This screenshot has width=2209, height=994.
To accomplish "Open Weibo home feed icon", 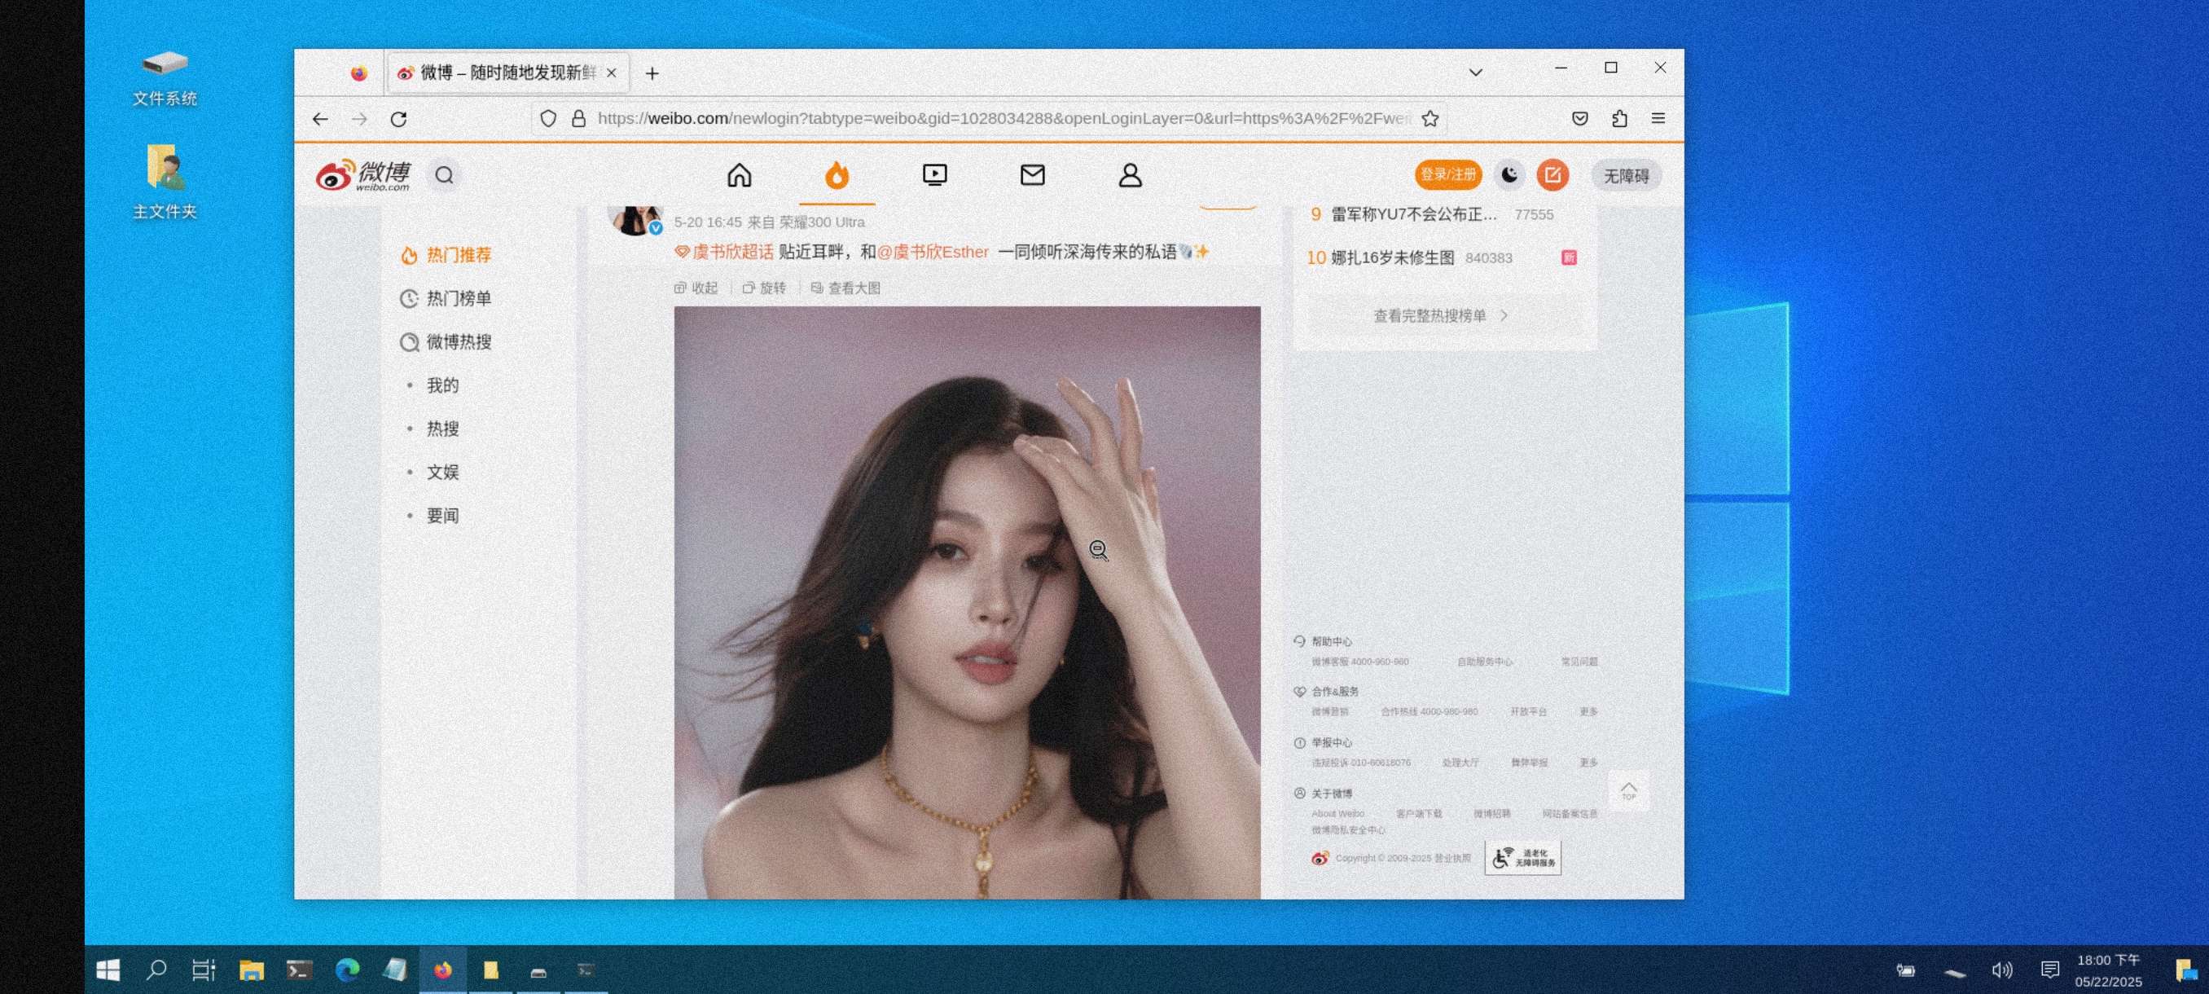I will click(740, 175).
